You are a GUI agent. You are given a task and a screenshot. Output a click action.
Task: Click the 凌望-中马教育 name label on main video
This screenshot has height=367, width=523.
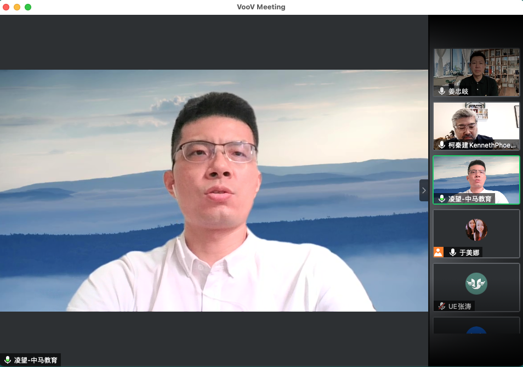(x=36, y=360)
